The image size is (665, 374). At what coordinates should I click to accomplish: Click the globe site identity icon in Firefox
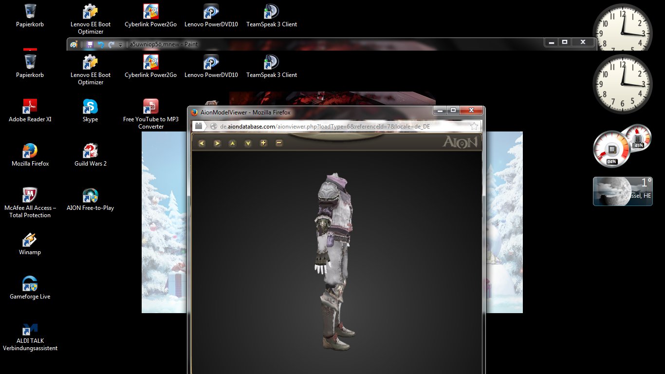[213, 126]
